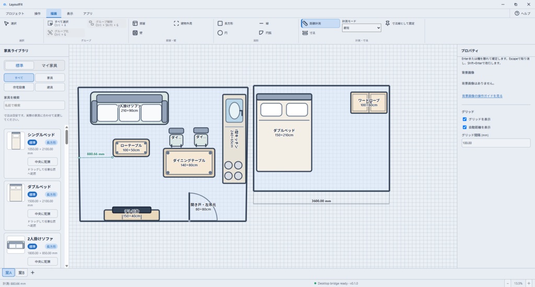Screen dimensions: 535x287
Task: Zoom in with the plus button
Action: click(x=529, y=283)
